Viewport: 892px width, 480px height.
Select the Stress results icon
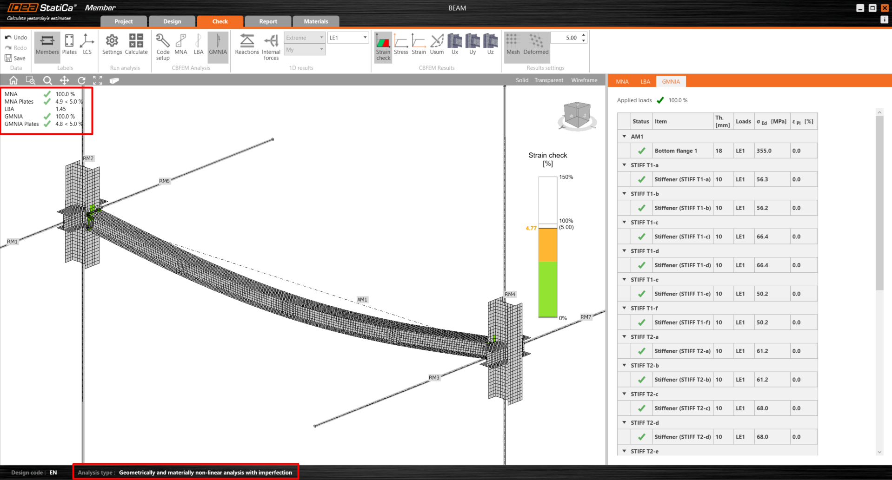coord(400,45)
